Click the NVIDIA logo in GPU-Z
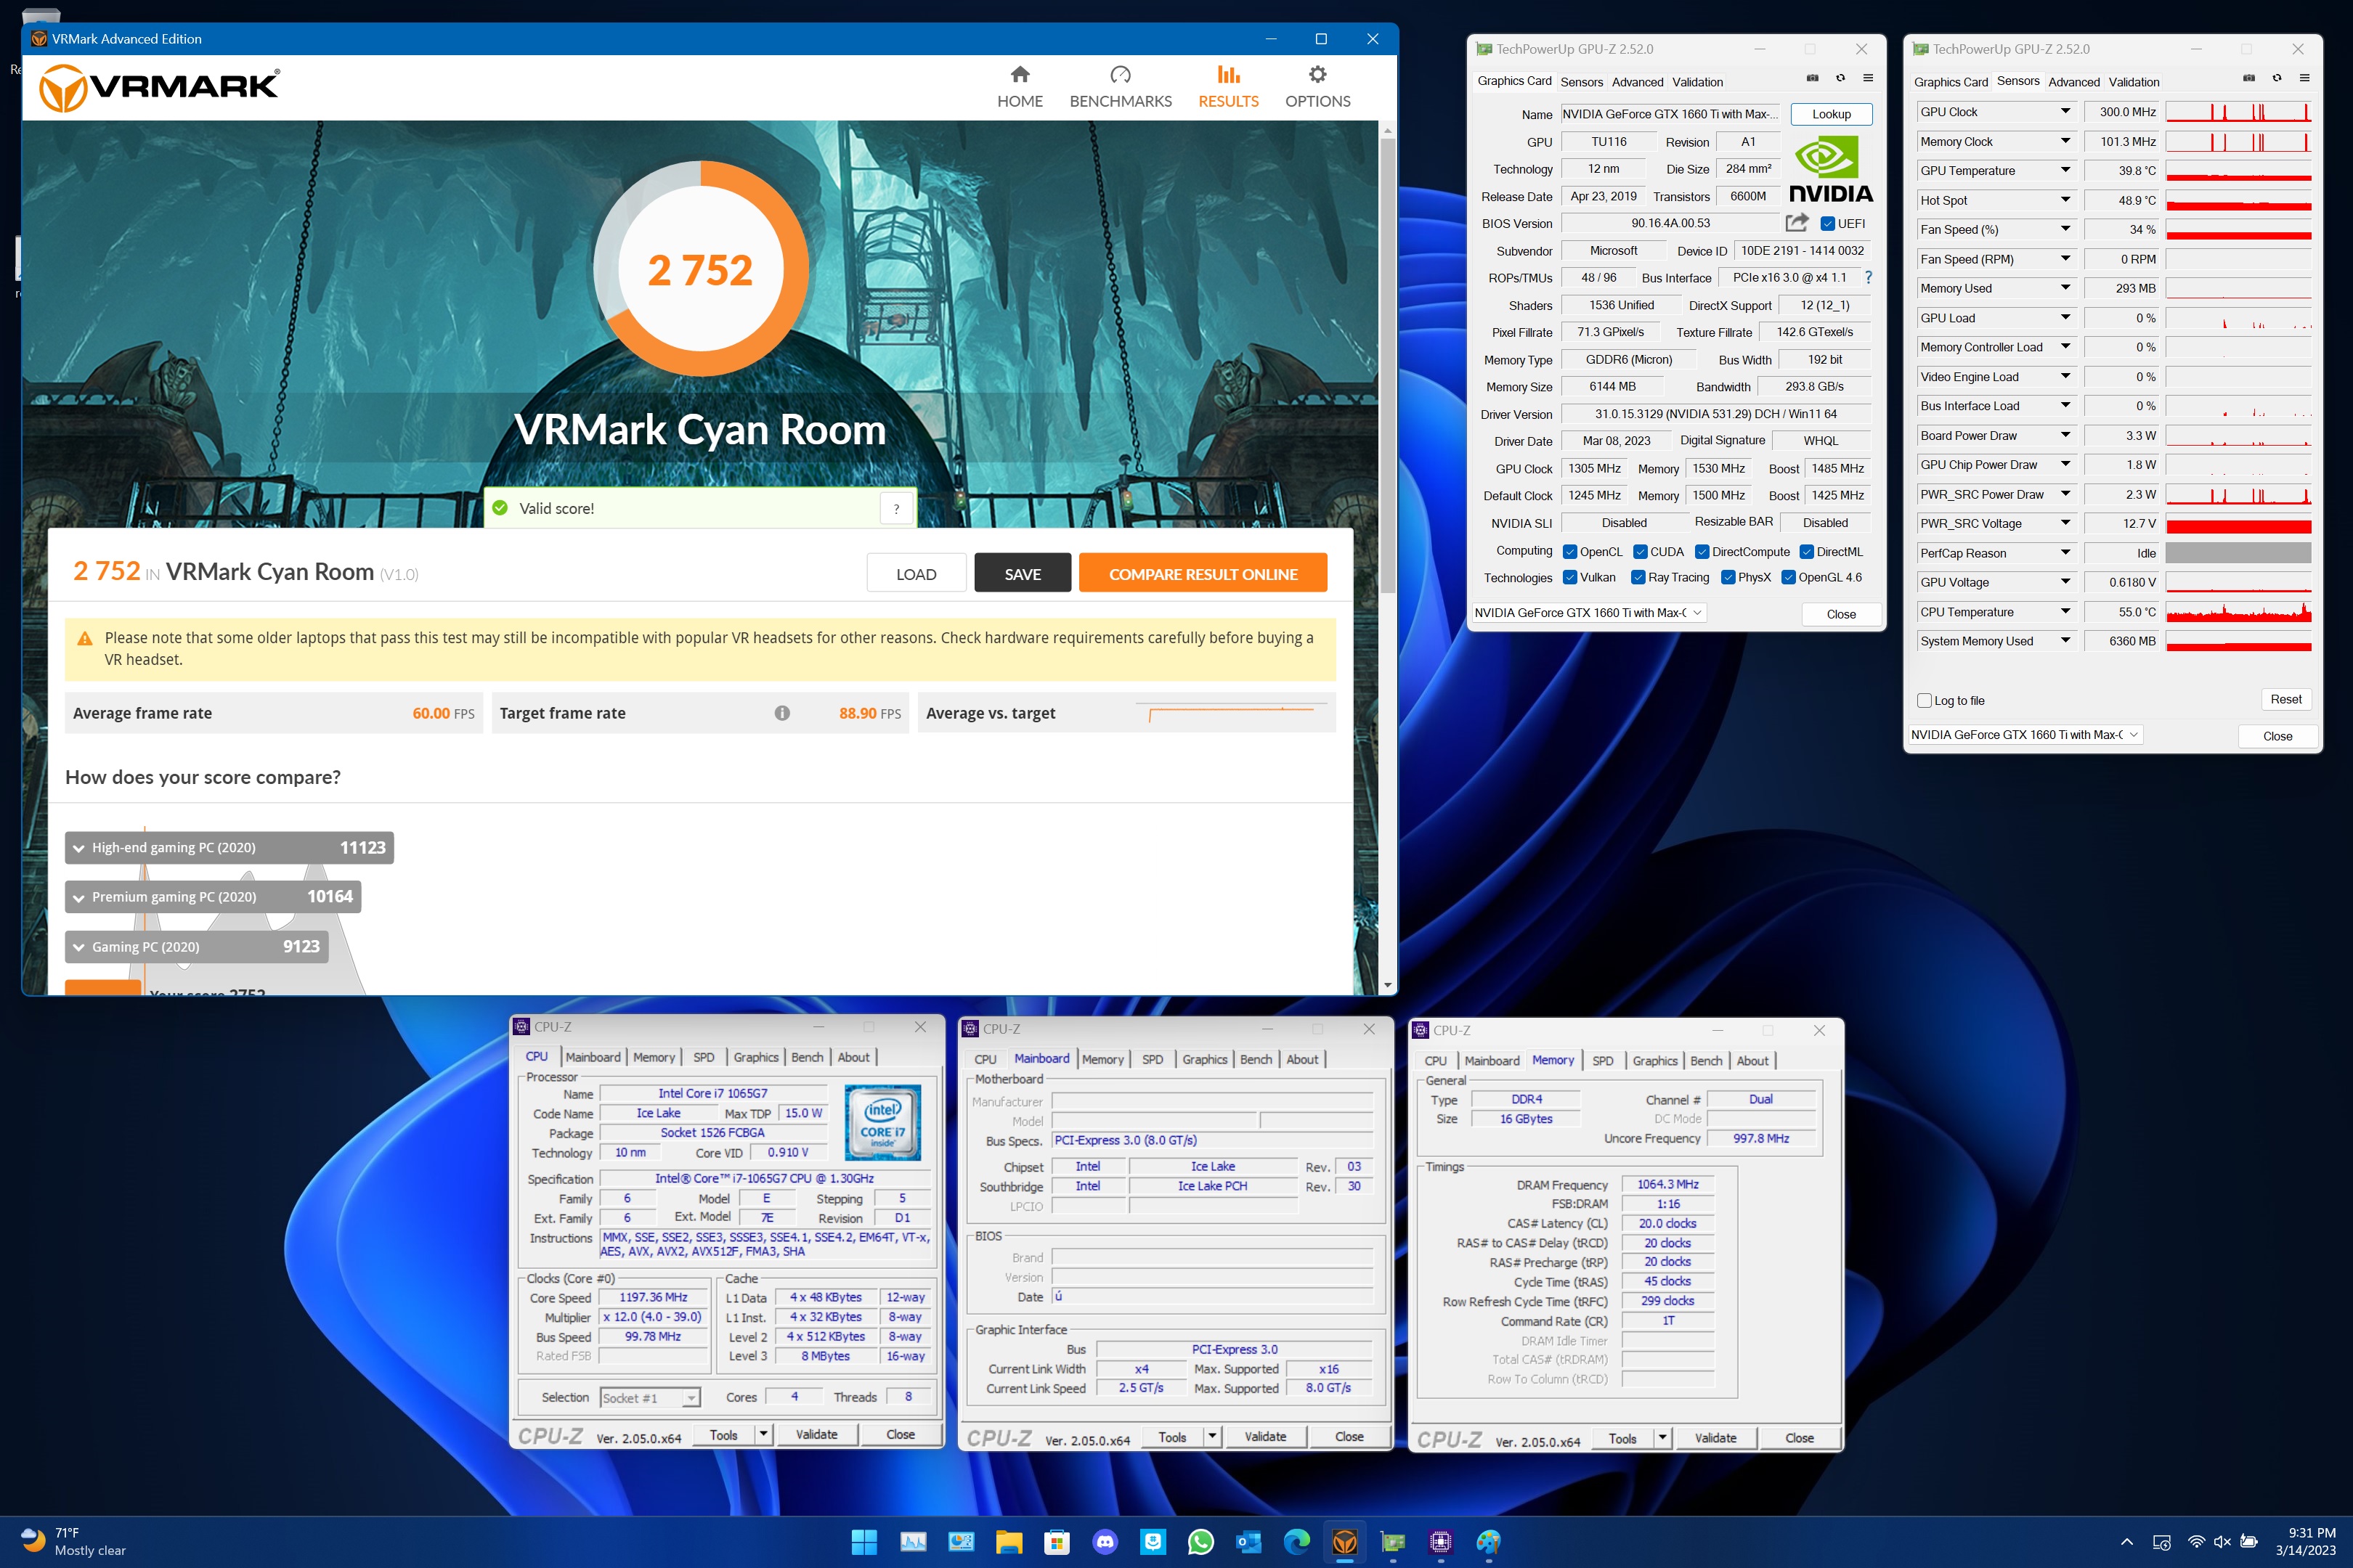2353x1568 pixels. (x=1830, y=170)
